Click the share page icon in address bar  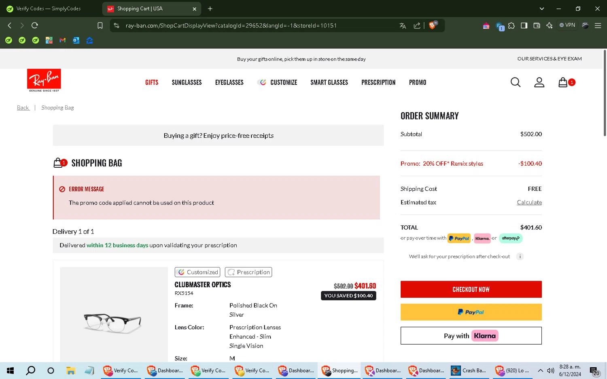tap(417, 25)
